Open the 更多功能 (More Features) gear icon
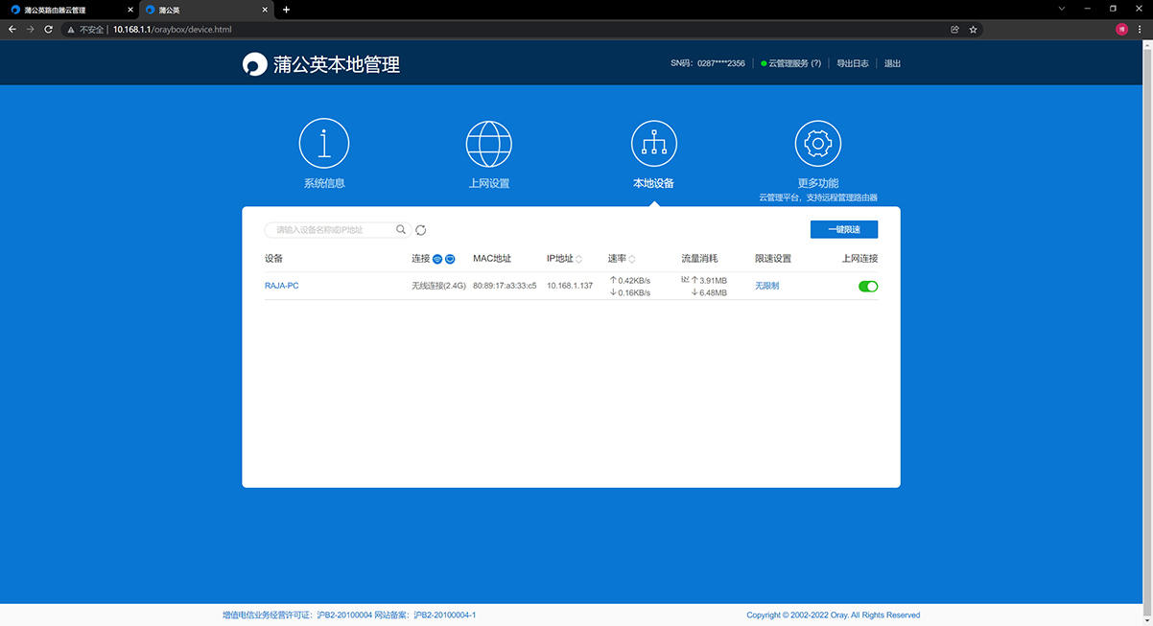Screen dimensions: 1153x626 click(818, 142)
